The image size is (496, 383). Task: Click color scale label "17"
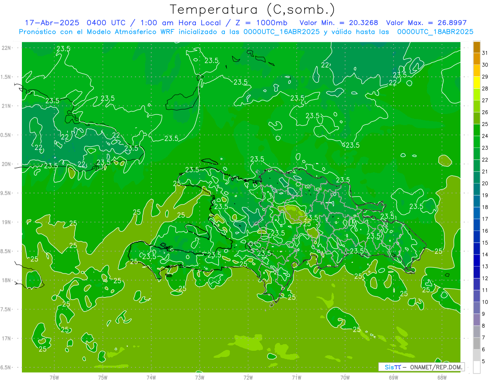[x=485, y=219]
